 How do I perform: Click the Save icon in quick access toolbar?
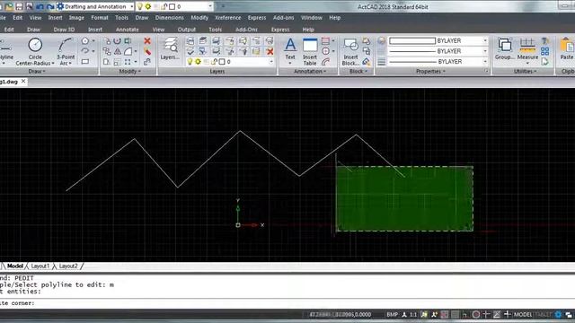click(19, 6)
